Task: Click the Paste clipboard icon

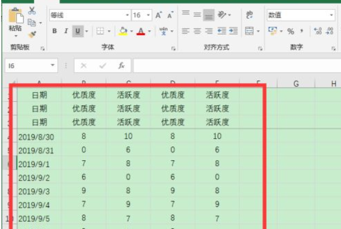Action: tap(15, 15)
